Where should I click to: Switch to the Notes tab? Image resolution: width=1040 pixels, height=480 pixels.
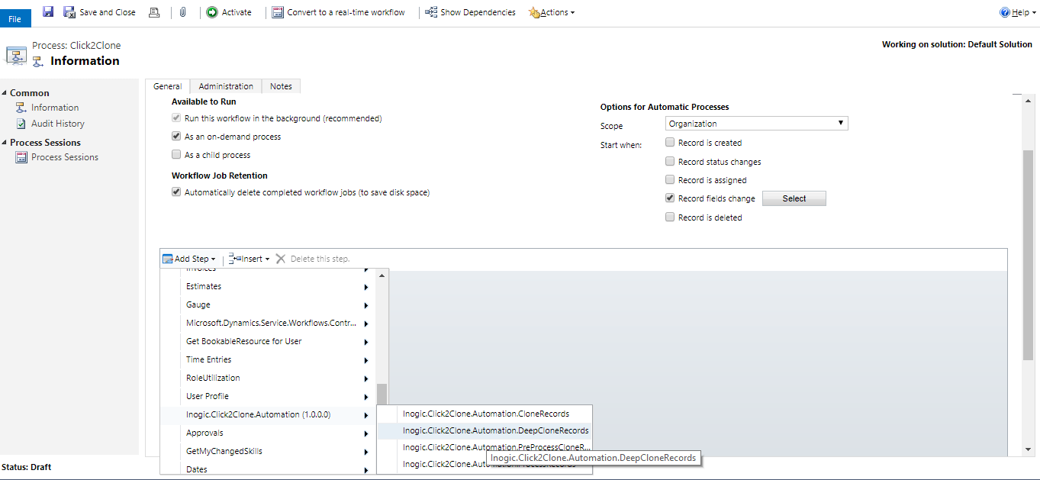point(281,86)
